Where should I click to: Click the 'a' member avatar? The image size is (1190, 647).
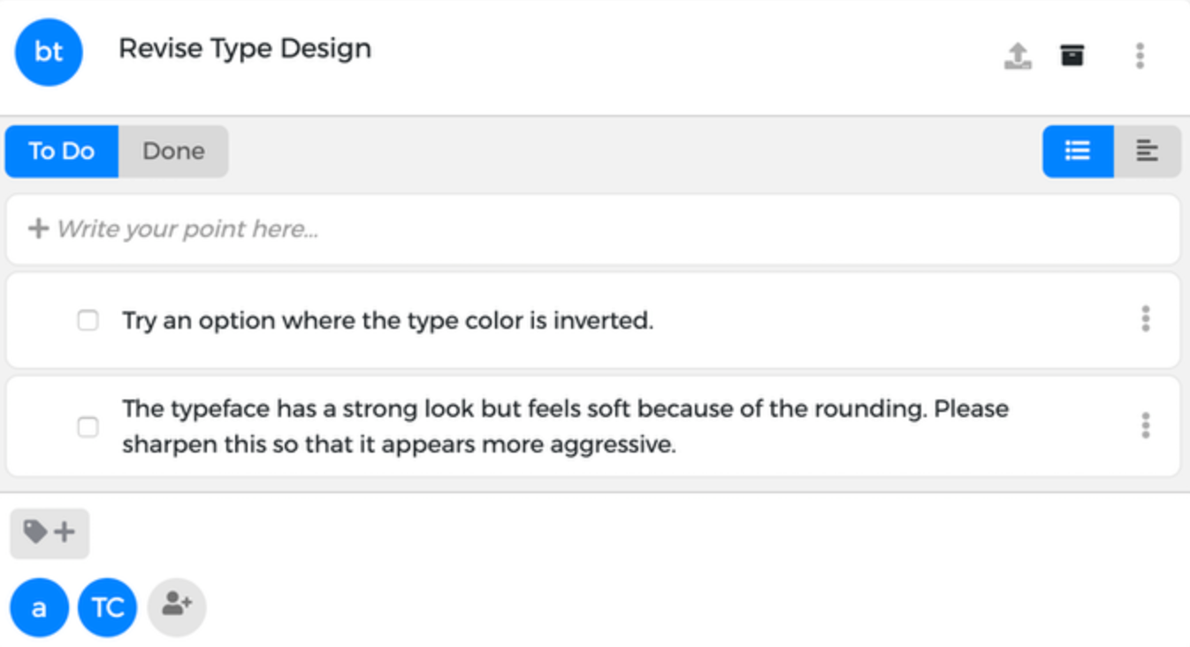click(x=39, y=607)
